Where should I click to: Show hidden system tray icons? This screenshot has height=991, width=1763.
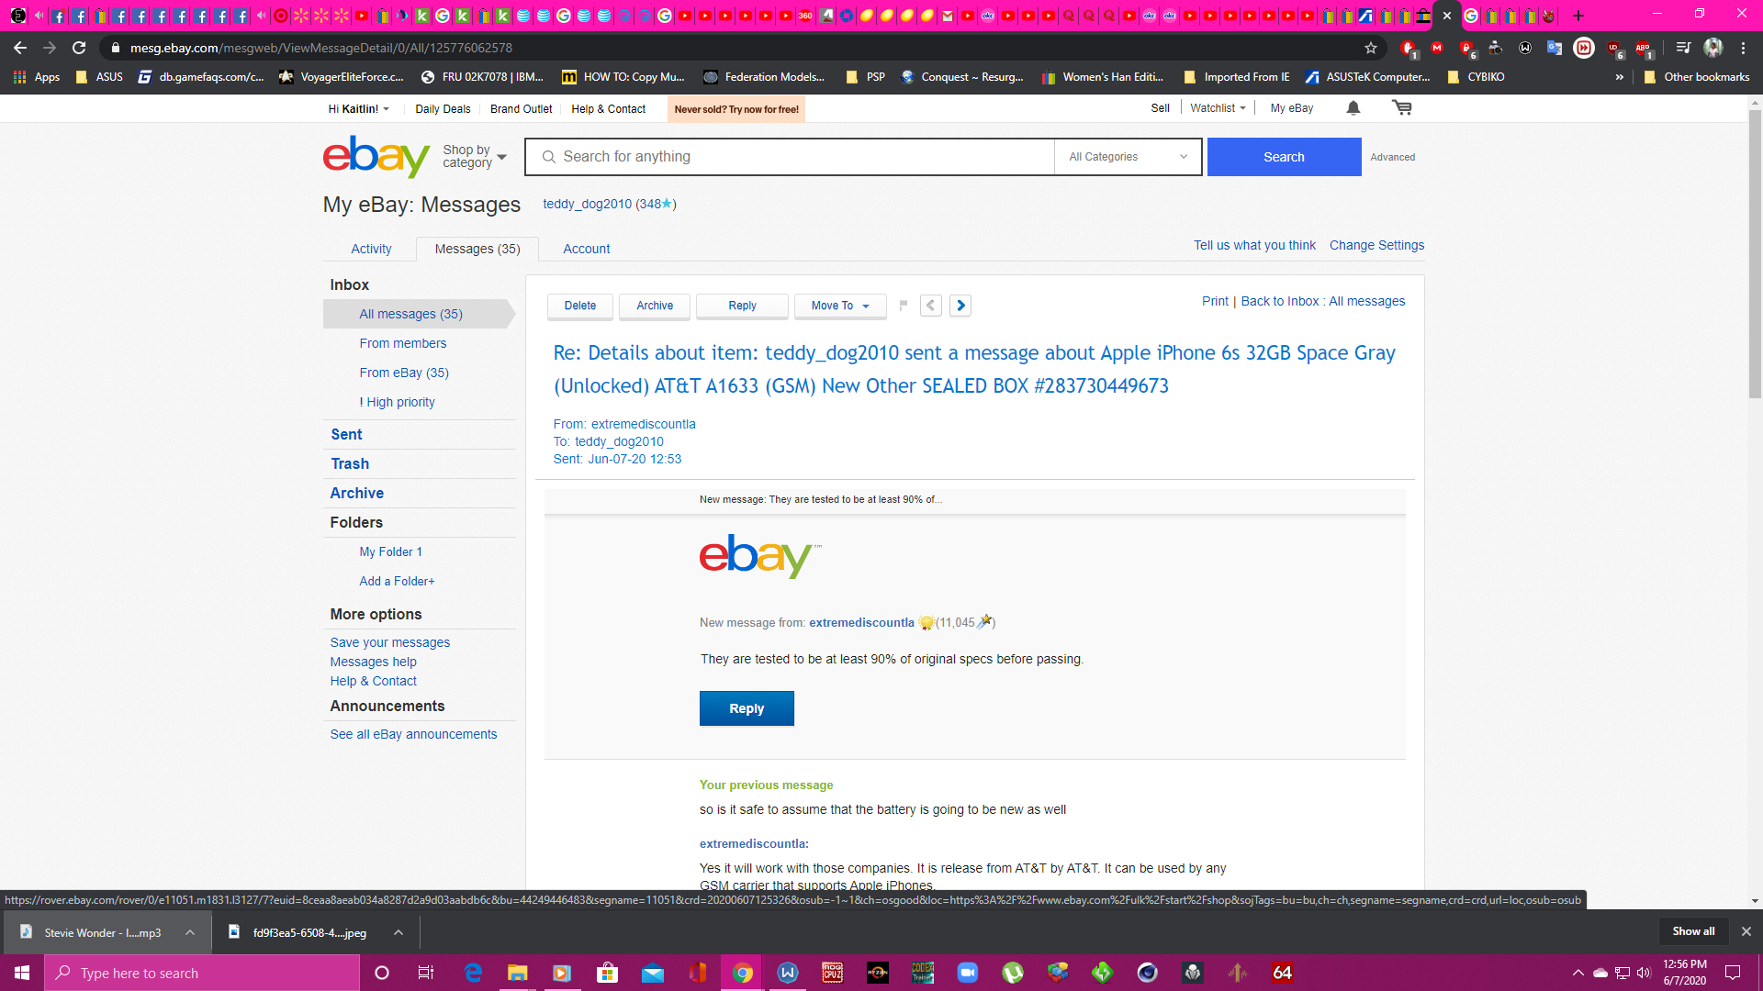[x=1578, y=973]
